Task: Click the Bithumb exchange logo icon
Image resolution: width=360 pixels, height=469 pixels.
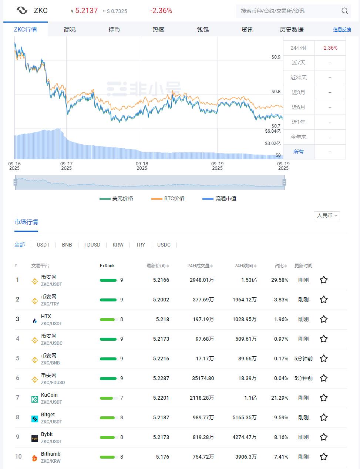Action: tap(34, 458)
